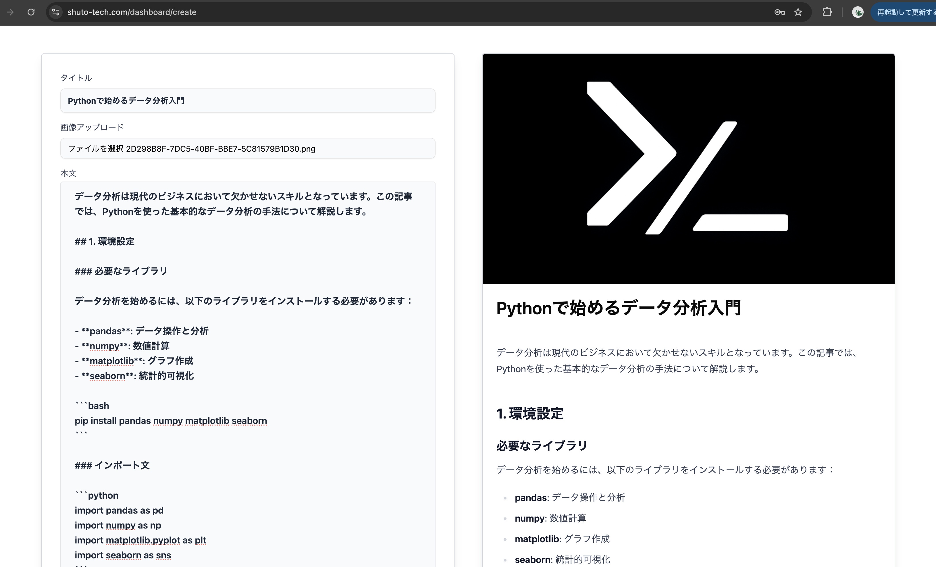Click preview subheading '必要なライブラリ'
The image size is (936, 567).
[542, 445]
